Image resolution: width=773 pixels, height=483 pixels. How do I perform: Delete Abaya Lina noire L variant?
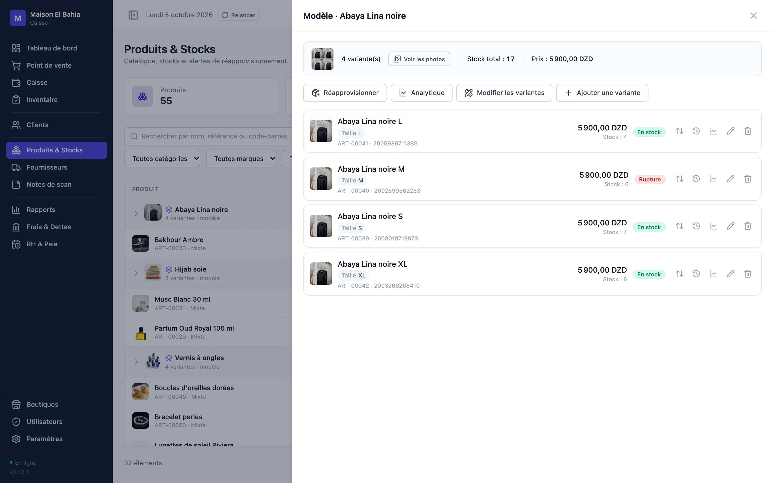(748, 131)
